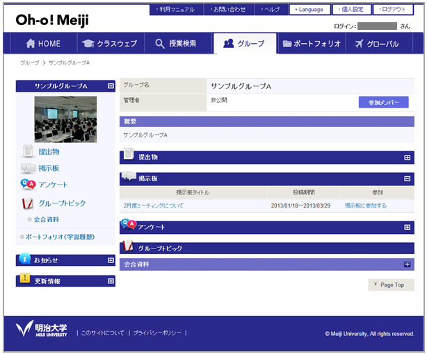This screenshot has height=354, width=427.
Task: Click the Page Top button
Action: pos(391,285)
